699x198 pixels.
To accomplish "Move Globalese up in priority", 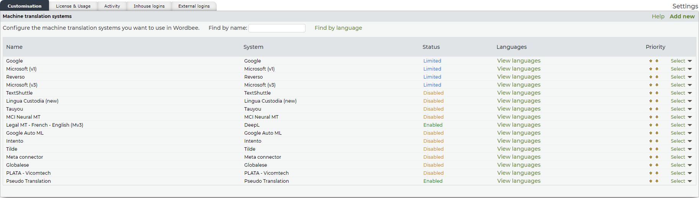I will click(650, 165).
